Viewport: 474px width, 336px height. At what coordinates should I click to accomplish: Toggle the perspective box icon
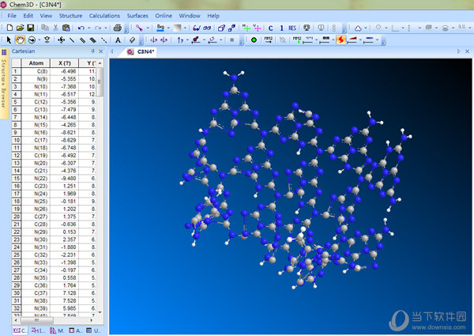tap(221, 28)
